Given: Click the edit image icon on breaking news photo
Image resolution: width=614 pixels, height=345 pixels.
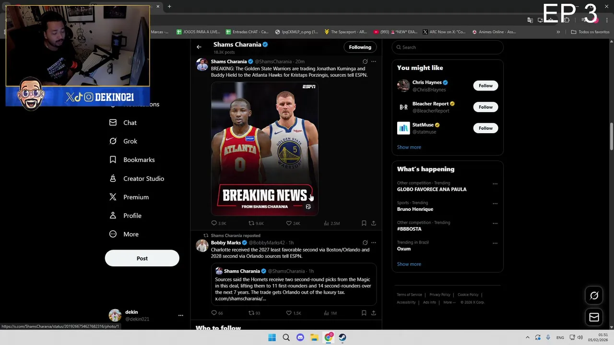Looking at the screenshot, I should 308,207.
